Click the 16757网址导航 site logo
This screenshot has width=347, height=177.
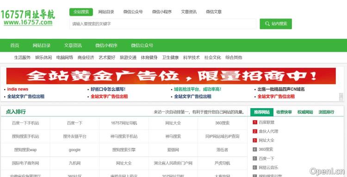point(28,18)
